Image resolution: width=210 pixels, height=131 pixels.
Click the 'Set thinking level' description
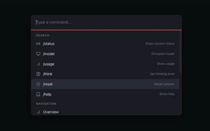coord(162,74)
